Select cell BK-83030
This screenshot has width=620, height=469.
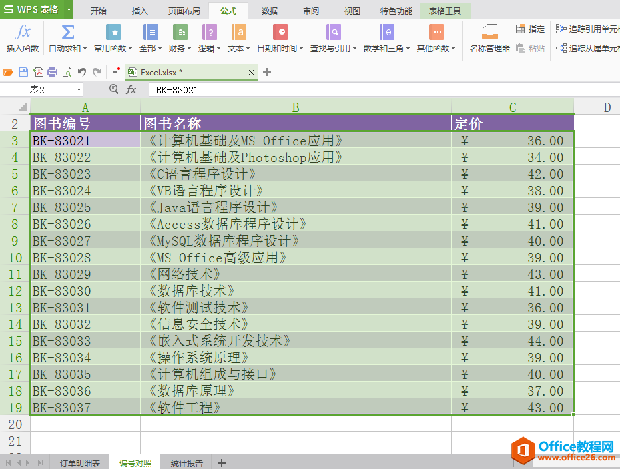[85, 291]
